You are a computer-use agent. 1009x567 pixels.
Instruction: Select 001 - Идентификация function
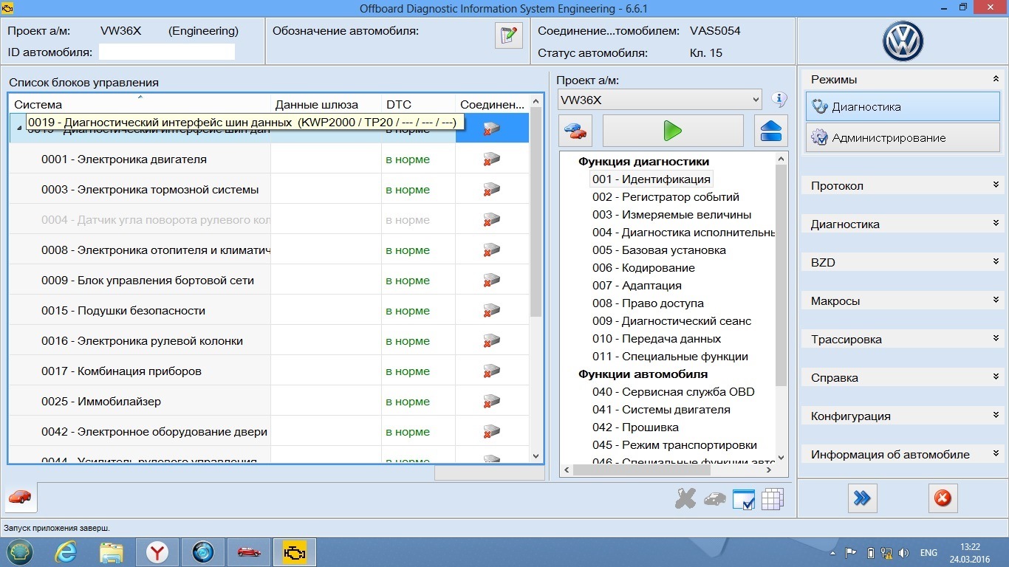pyautogui.click(x=651, y=179)
